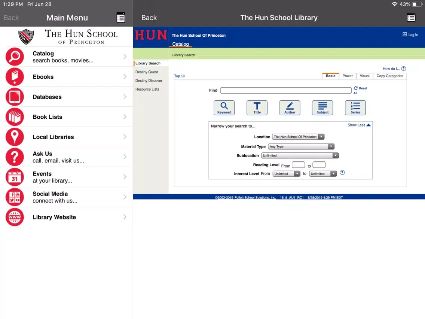Open Destiny Quest in sidebar
This screenshot has width=425, height=319.
tap(147, 72)
